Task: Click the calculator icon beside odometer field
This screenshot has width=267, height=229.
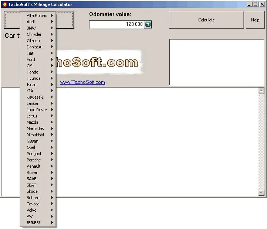Action: pyautogui.click(x=148, y=24)
